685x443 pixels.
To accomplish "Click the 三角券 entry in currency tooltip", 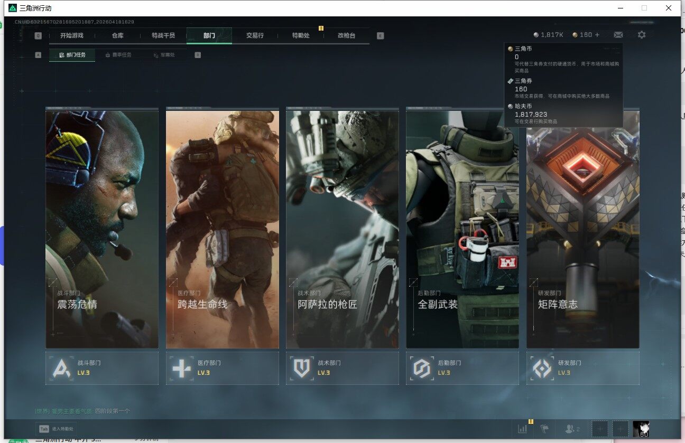I will 563,88.
